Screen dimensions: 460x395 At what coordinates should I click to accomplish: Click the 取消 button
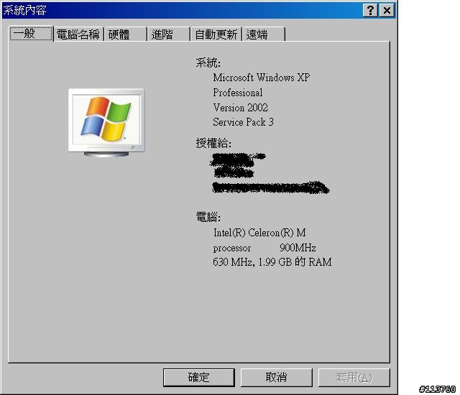276,378
